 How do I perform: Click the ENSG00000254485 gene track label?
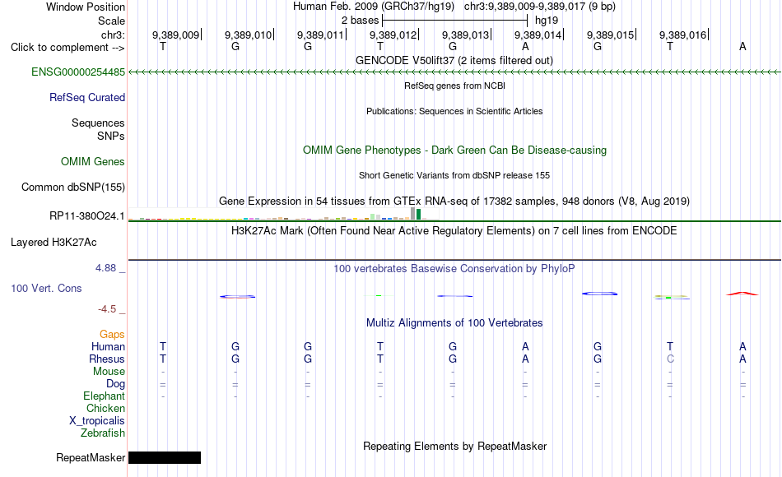(x=78, y=72)
